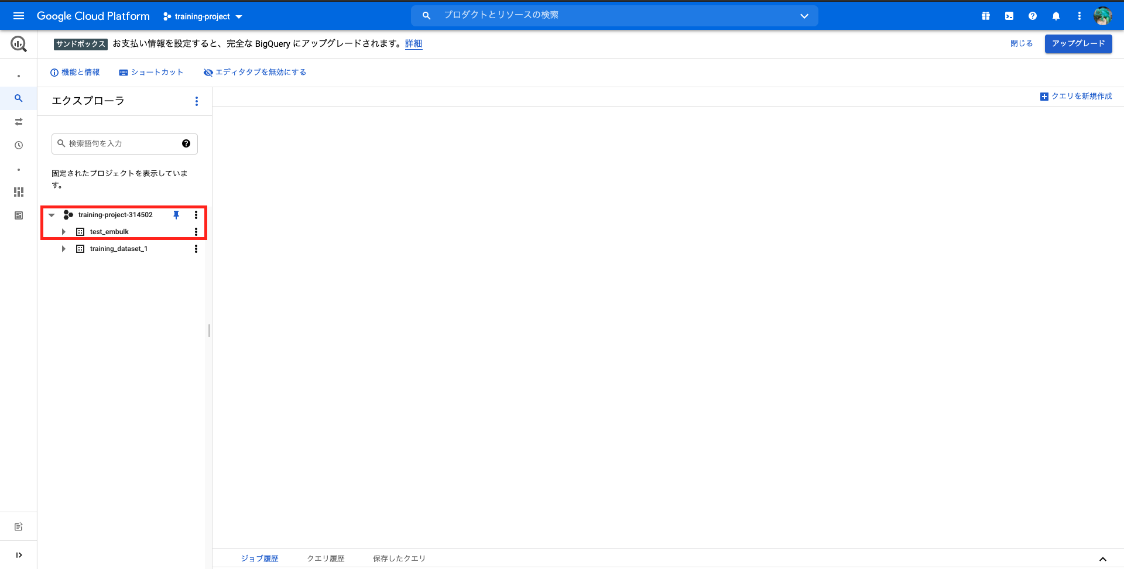Select the SQL workspace search icon in sidebar
Screen dimensions: 1124x569
coord(18,98)
